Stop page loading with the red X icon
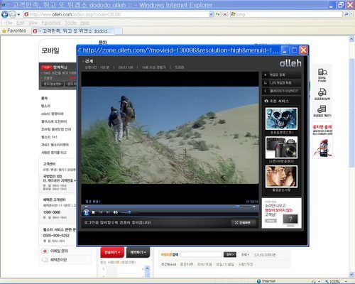 (x=225, y=14)
